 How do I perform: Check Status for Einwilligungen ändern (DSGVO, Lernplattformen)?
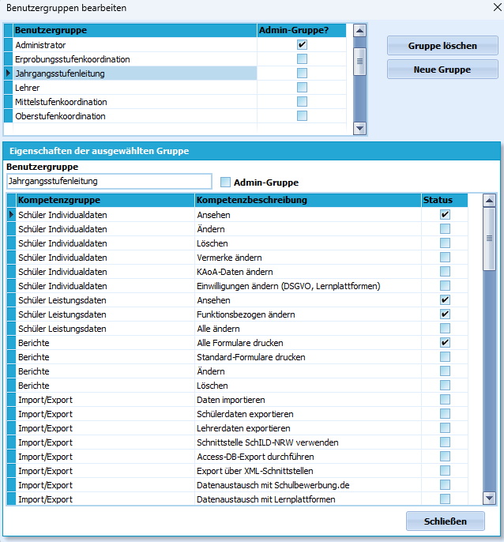coord(445,285)
